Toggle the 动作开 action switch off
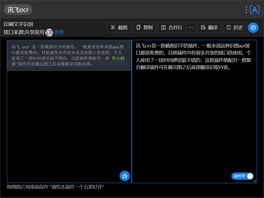 pos(242,176)
